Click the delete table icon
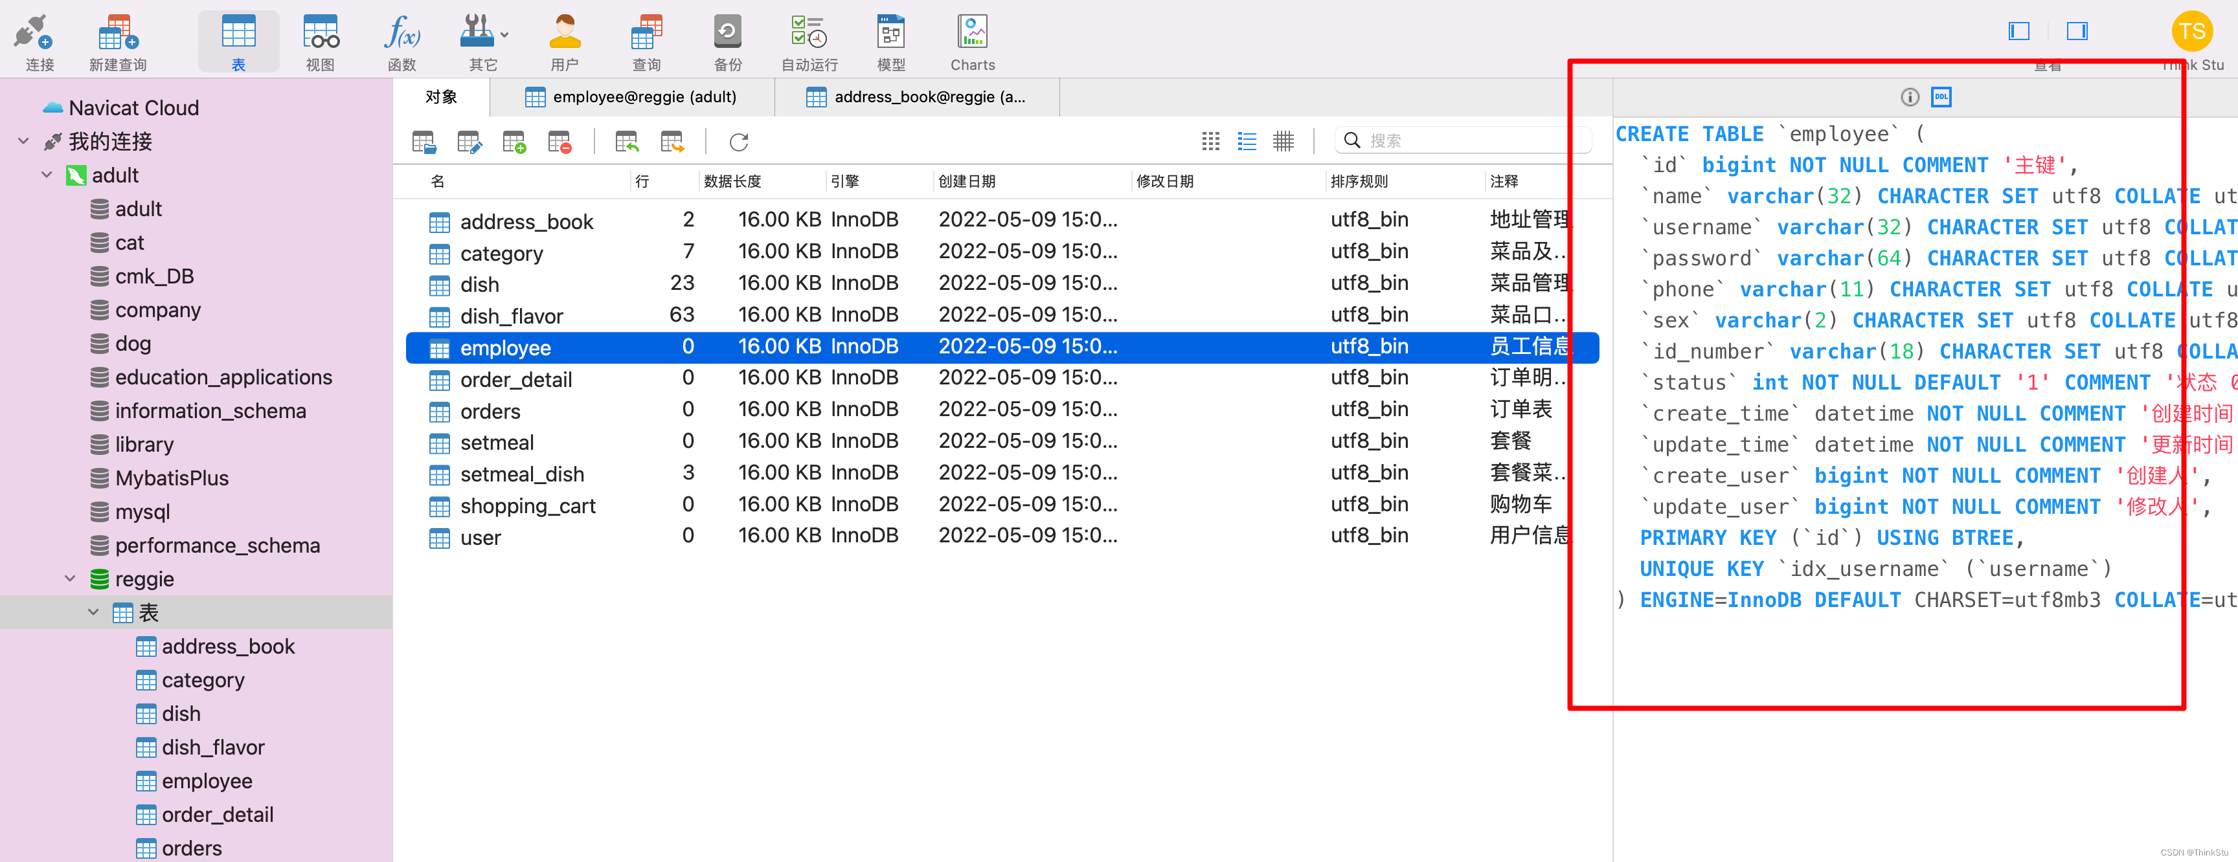The image size is (2238, 862). 559,142
